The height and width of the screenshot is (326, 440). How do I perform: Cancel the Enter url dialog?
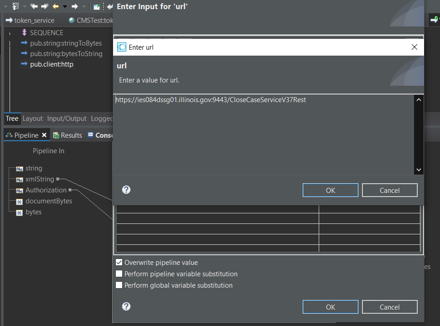click(389, 190)
